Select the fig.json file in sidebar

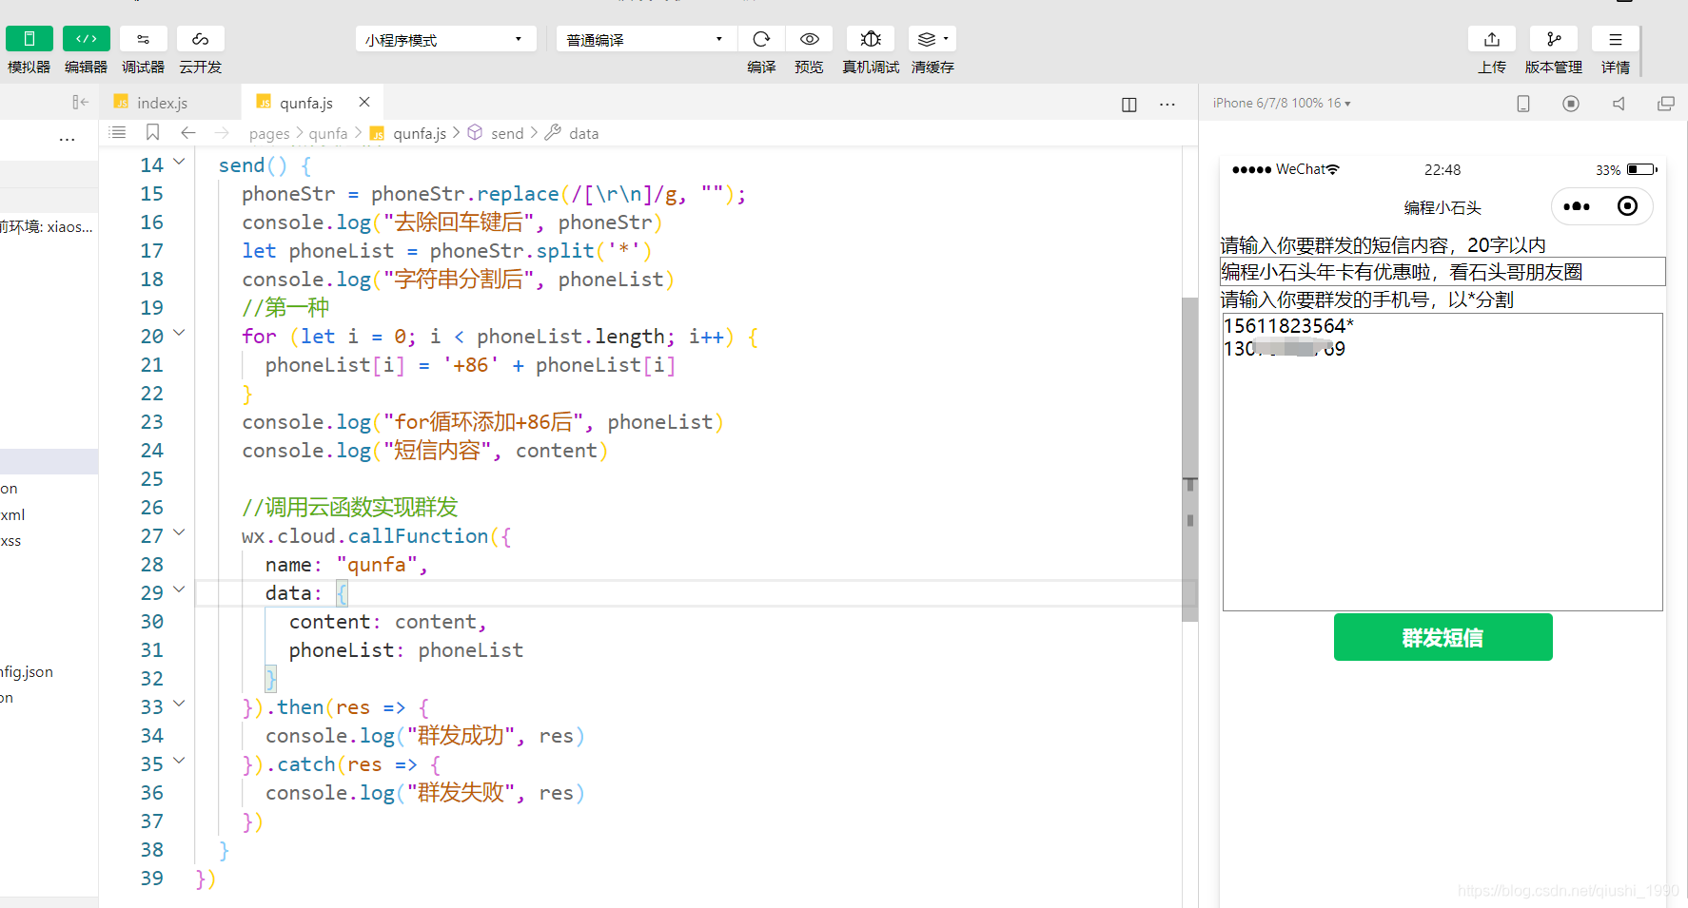[x=27, y=672]
